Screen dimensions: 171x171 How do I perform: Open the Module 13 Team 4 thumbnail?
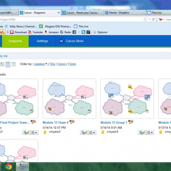[69, 98]
